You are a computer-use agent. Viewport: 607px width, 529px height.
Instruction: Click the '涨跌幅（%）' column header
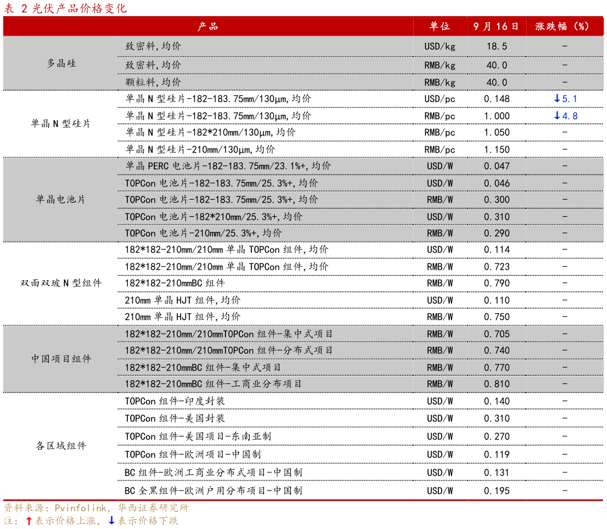coord(562,26)
